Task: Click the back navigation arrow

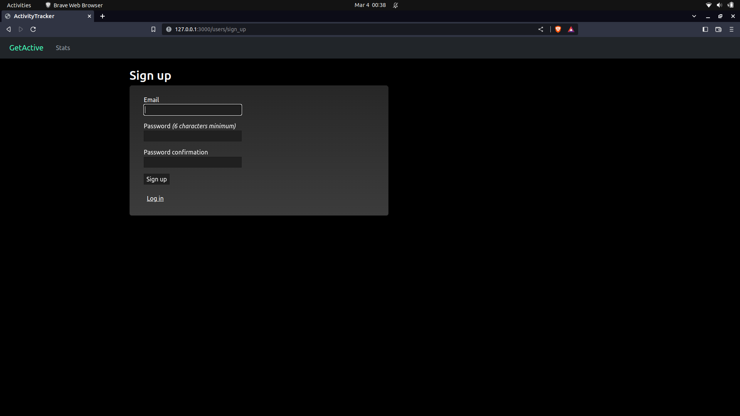Action: pyautogui.click(x=8, y=29)
